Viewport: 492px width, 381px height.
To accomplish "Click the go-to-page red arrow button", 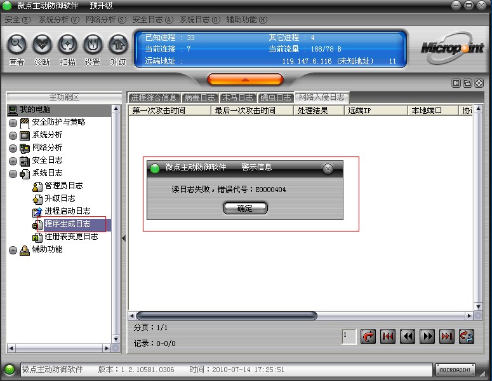I will [368, 336].
